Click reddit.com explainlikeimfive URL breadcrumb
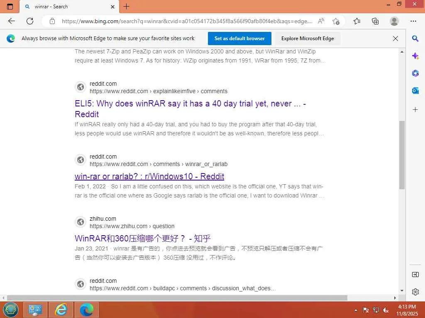This screenshot has width=425, height=318. [159, 91]
